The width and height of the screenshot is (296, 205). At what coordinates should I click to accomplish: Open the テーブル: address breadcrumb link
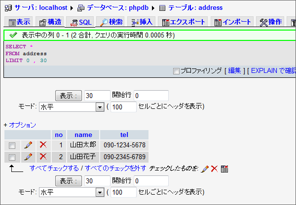195,8
